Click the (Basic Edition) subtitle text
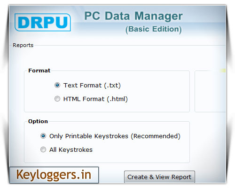 tap(154, 29)
